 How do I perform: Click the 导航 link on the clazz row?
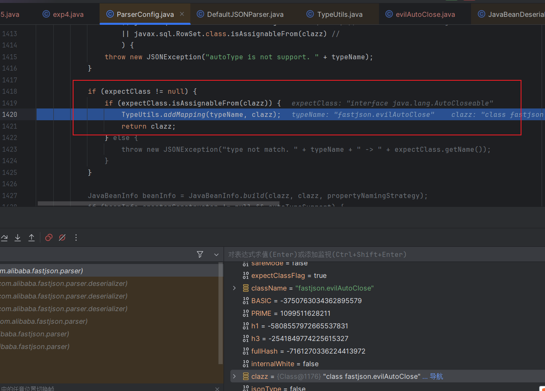pyautogui.click(x=436, y=376)
